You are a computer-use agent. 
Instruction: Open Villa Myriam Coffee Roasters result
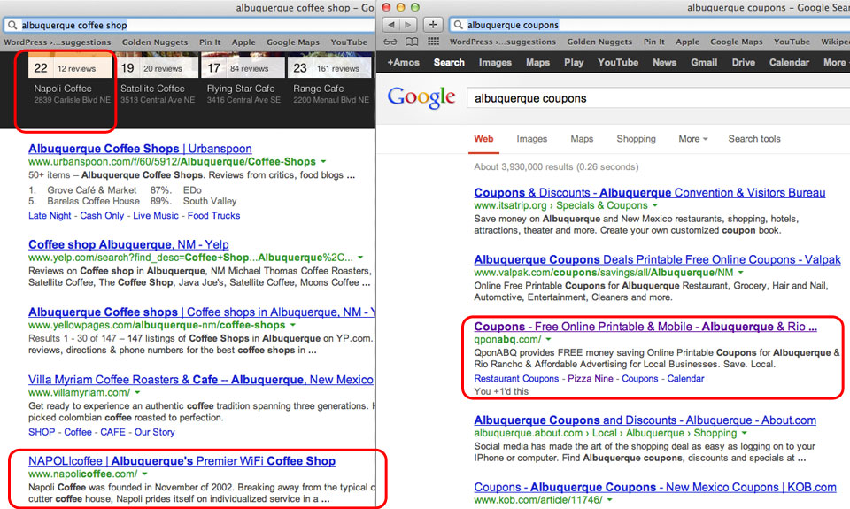[201, 380]
